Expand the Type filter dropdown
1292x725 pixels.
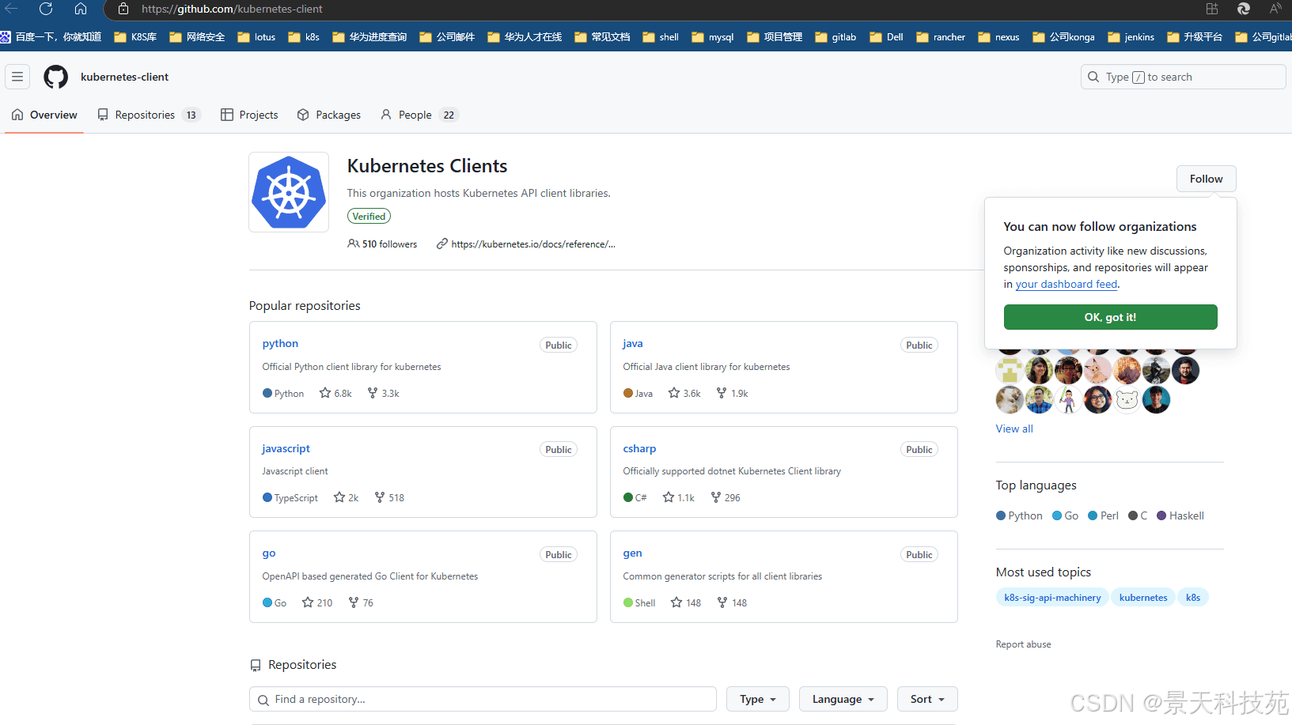757,699
